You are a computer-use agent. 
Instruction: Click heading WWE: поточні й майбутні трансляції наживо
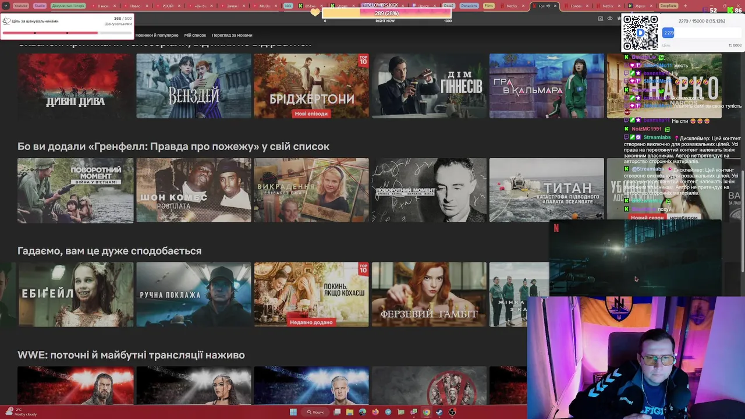tap(131, 355)
